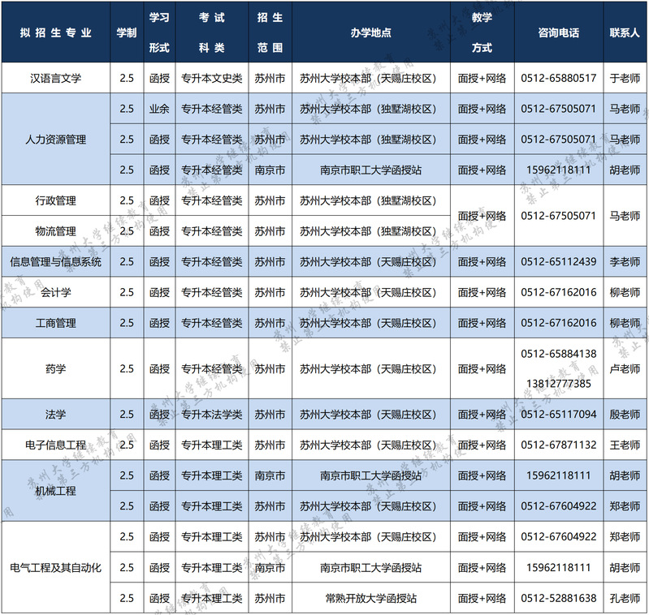Select phone number 0512-52881638
Viewport: 649px width, 615px height.
tap(558, 599)
